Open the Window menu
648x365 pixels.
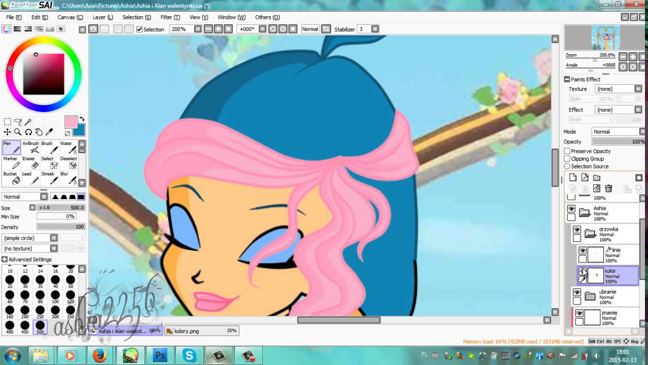[231, 17]
